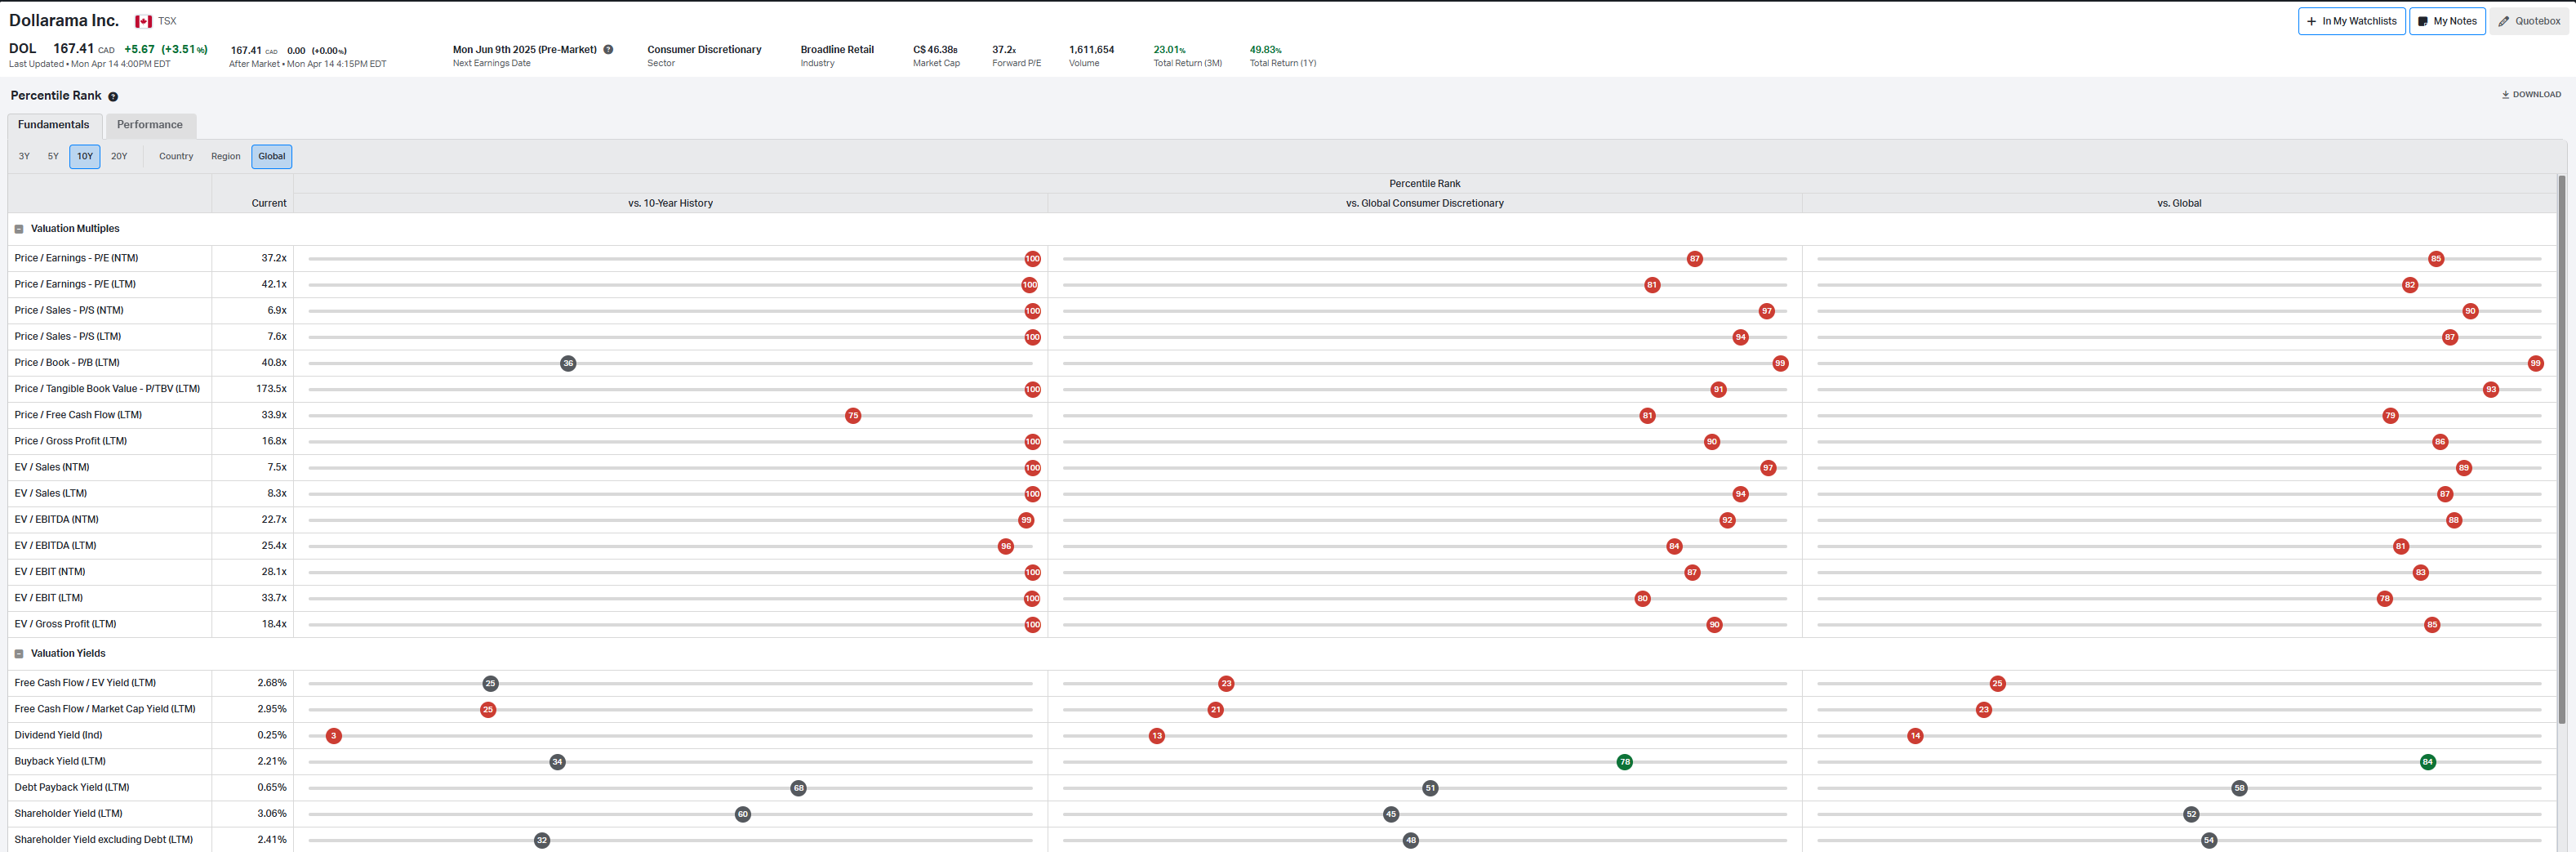Select the 10Y history period

click(85, 157)
